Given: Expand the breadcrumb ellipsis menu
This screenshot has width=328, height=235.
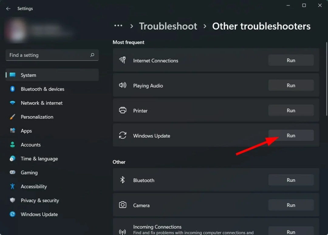Looking at the screenshot, I should click(118, 26).
